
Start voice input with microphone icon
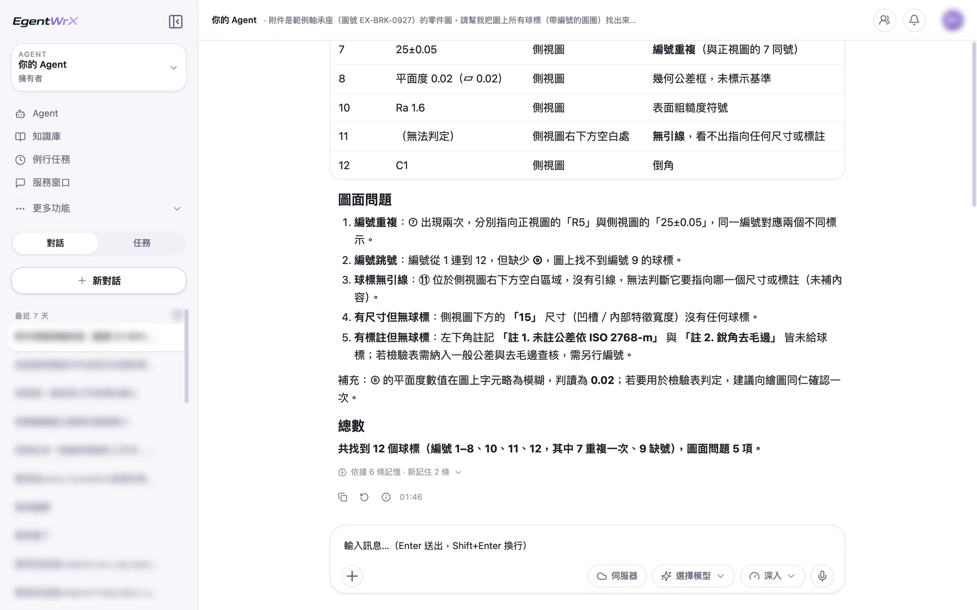(x=822, y=576)
